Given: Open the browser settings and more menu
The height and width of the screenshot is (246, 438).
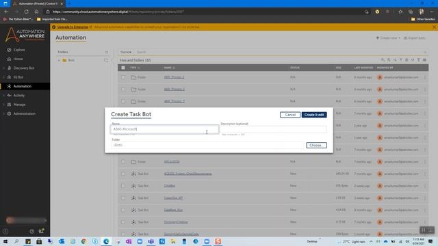Looking at the screenshot, I should [432, 12].
